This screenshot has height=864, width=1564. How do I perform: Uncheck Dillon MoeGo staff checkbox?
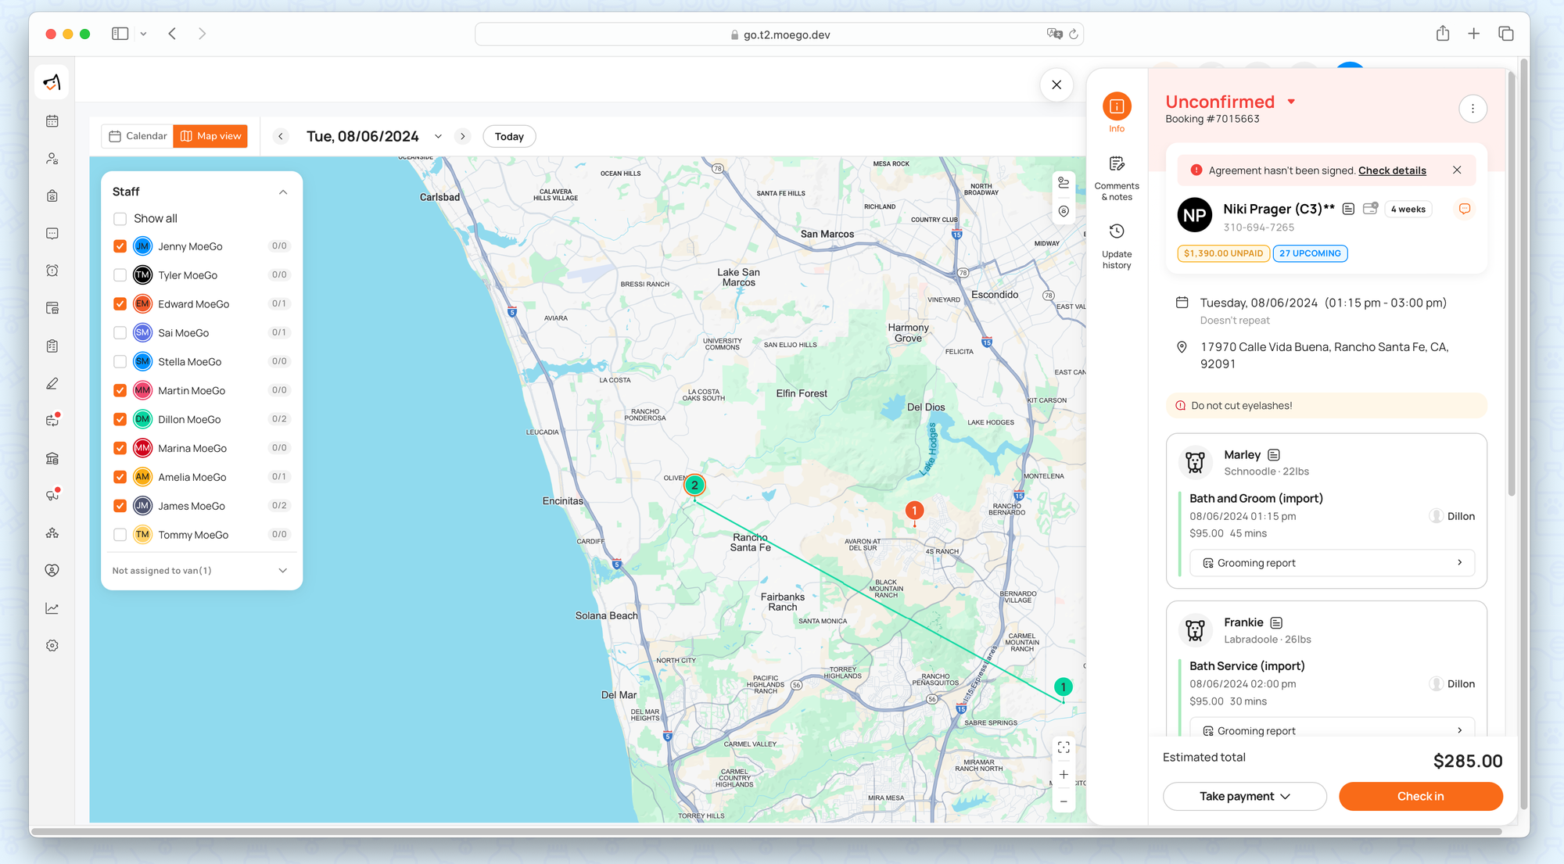120,419
